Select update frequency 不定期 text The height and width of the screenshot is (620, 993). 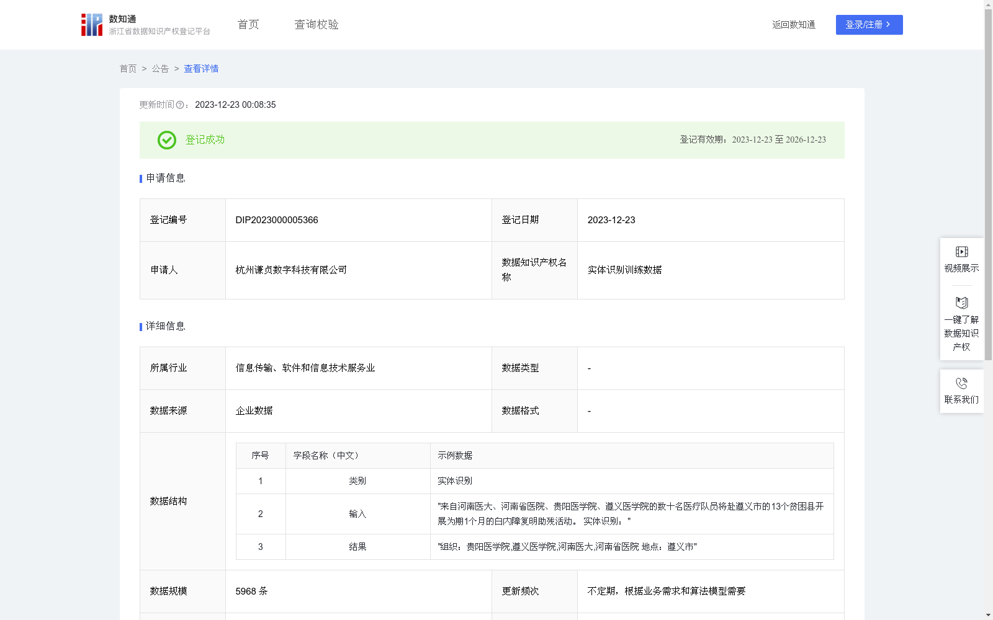[x=667, y=591]
